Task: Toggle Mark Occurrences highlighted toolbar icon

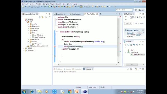Action: (x=81, y=7)
